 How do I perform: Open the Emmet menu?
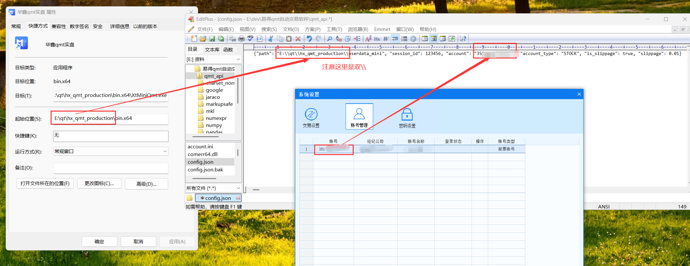click(382, 29)
